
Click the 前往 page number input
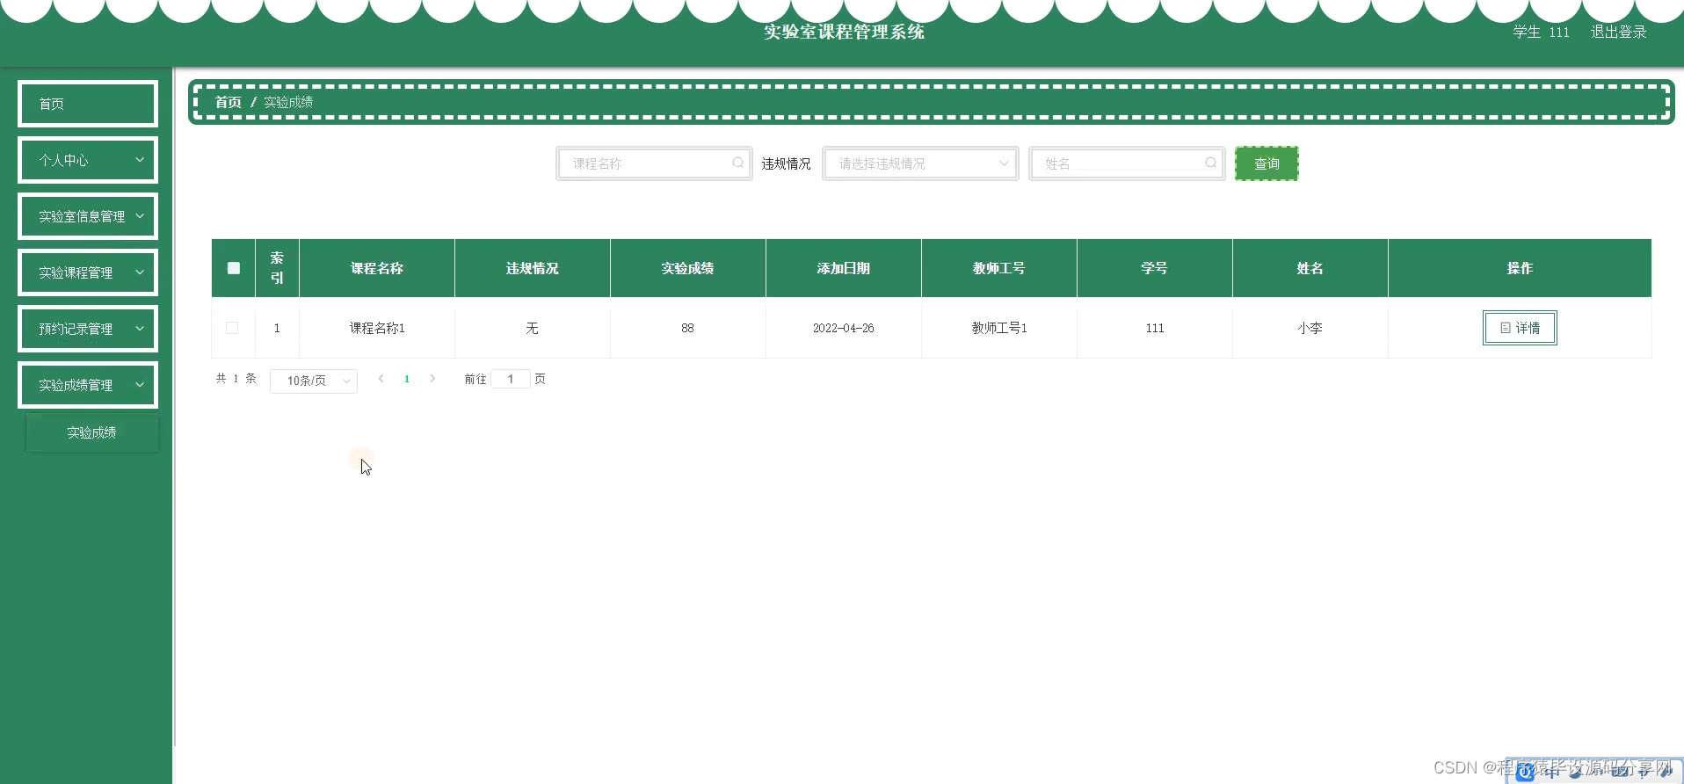(511, 379)
